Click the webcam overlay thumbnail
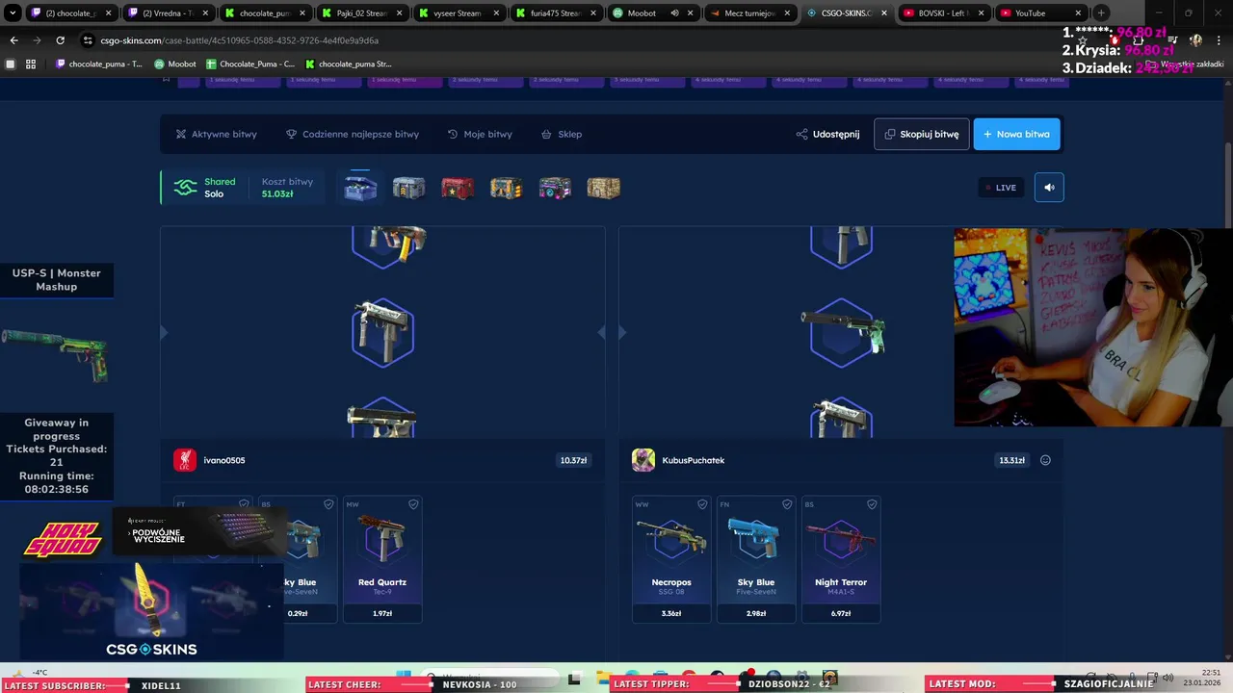The width and height of the screenshot is (1233, 693). pyautogui.click(x=1093, y=327)
